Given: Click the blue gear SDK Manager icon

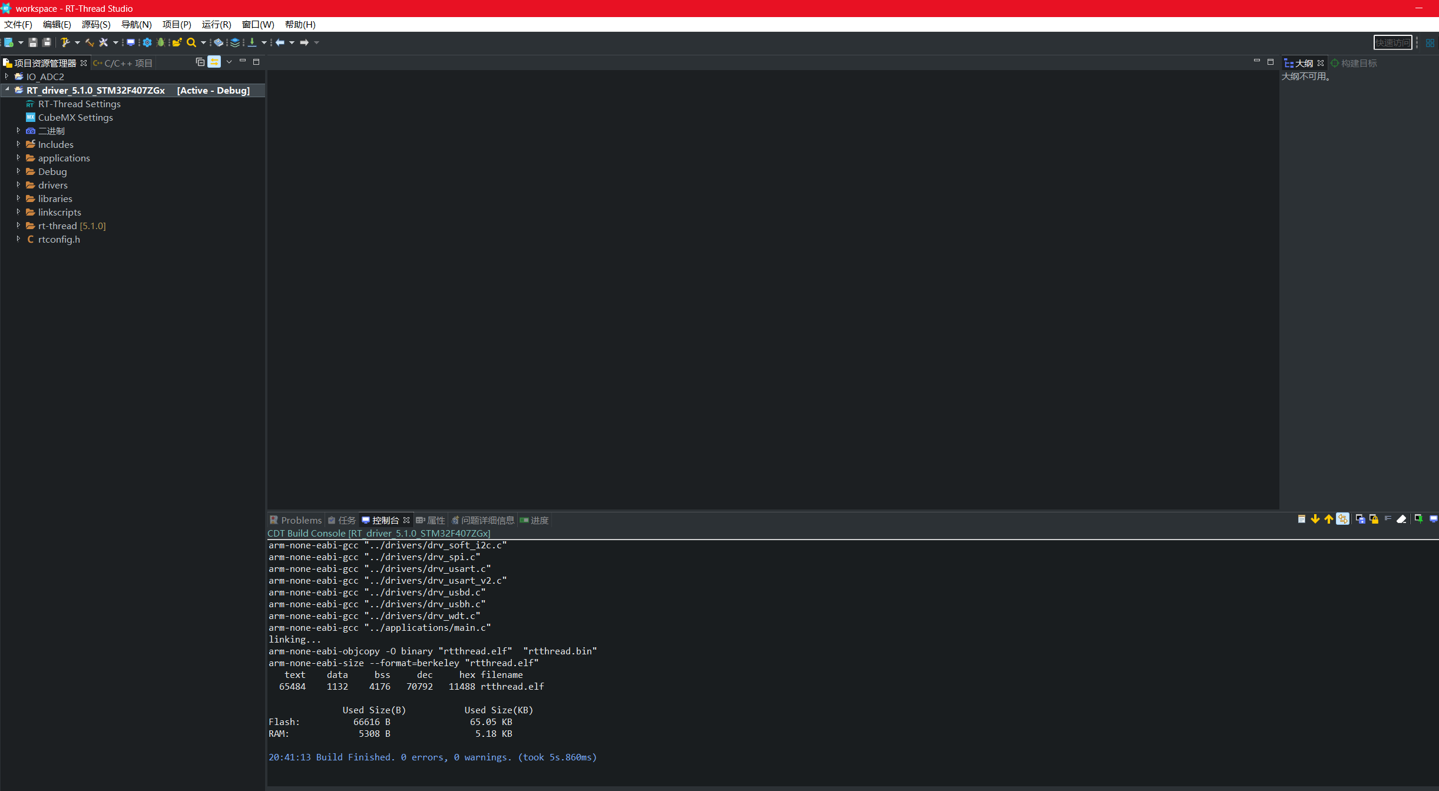Looking at the screenshot, I should [147, 42].
